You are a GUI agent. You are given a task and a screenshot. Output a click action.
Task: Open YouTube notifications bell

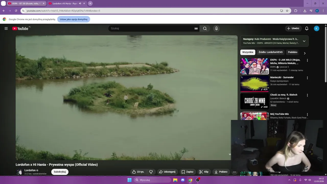point(307,28)
